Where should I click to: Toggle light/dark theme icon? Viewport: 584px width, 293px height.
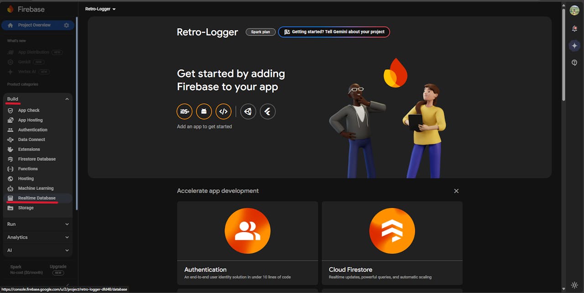[574, 285]
